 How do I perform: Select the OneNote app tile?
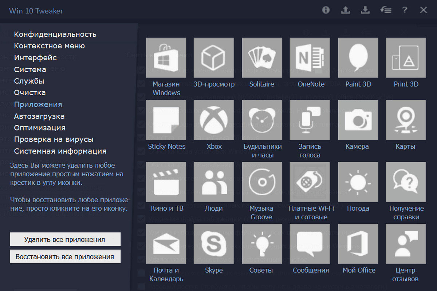coord(310,58)
